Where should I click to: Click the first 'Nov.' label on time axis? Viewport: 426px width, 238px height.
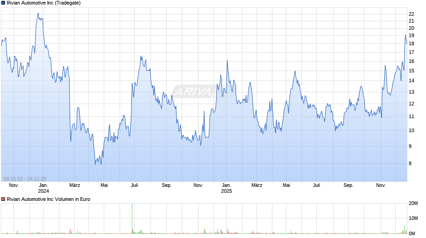tap(14, 186)
